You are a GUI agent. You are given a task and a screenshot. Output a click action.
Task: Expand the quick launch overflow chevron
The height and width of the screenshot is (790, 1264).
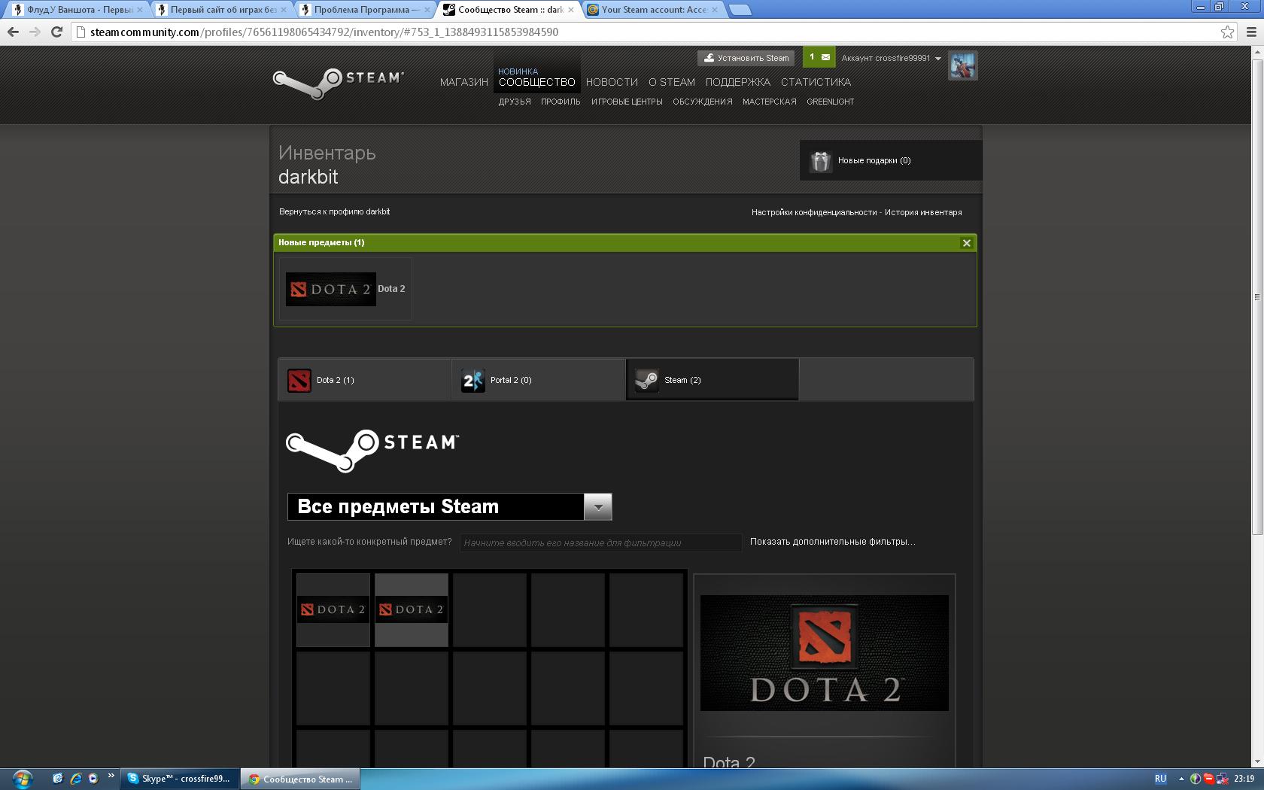(111, 776)
